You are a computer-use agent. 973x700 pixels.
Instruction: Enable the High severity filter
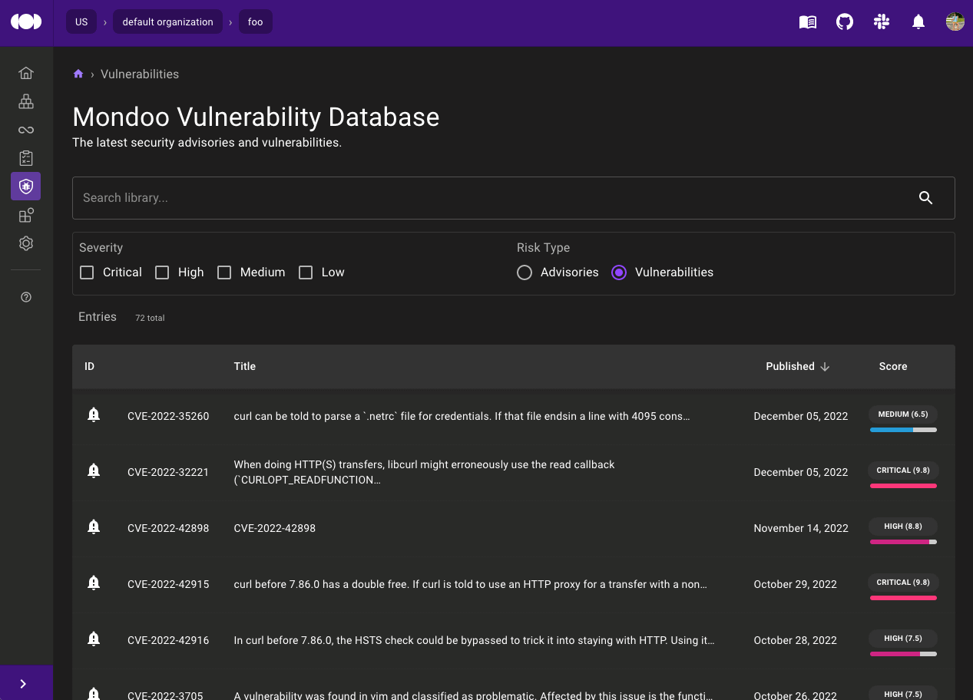(x=162, y=272)
